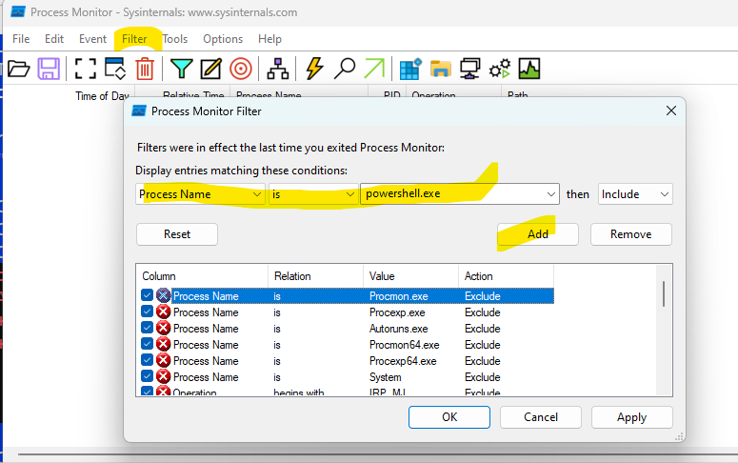Click the Add button
738x463 pixels.
pyautogui.click(x=538, y=234)
